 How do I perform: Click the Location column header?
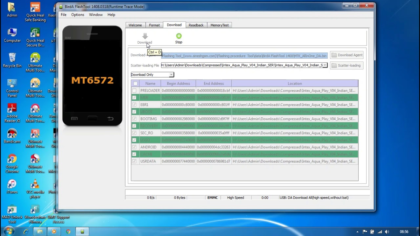[295, 84]
